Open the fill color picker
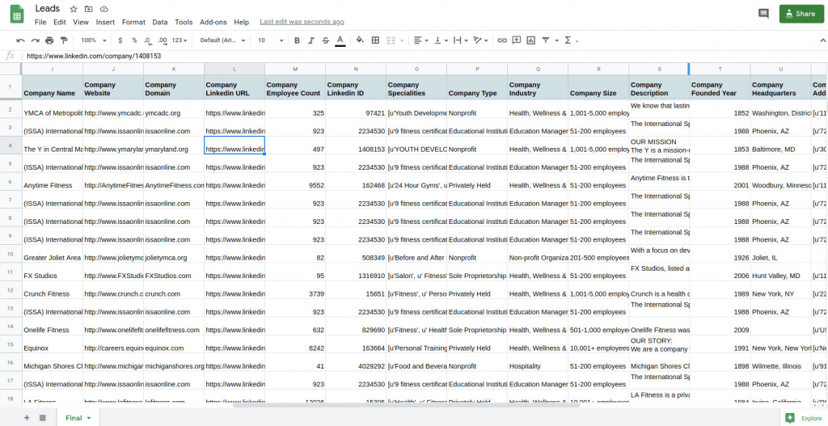Image resolution: width=828 pixels, height=426 pixels. tap(360, 40)
